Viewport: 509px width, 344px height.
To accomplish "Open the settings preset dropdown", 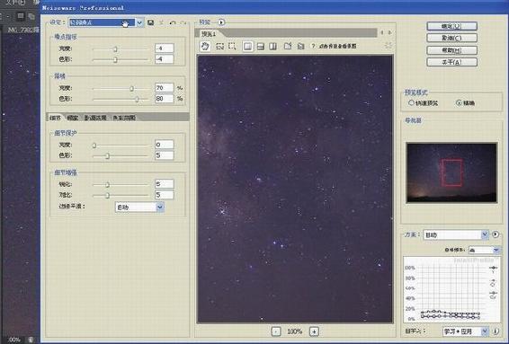I will [x=106, y=22].
